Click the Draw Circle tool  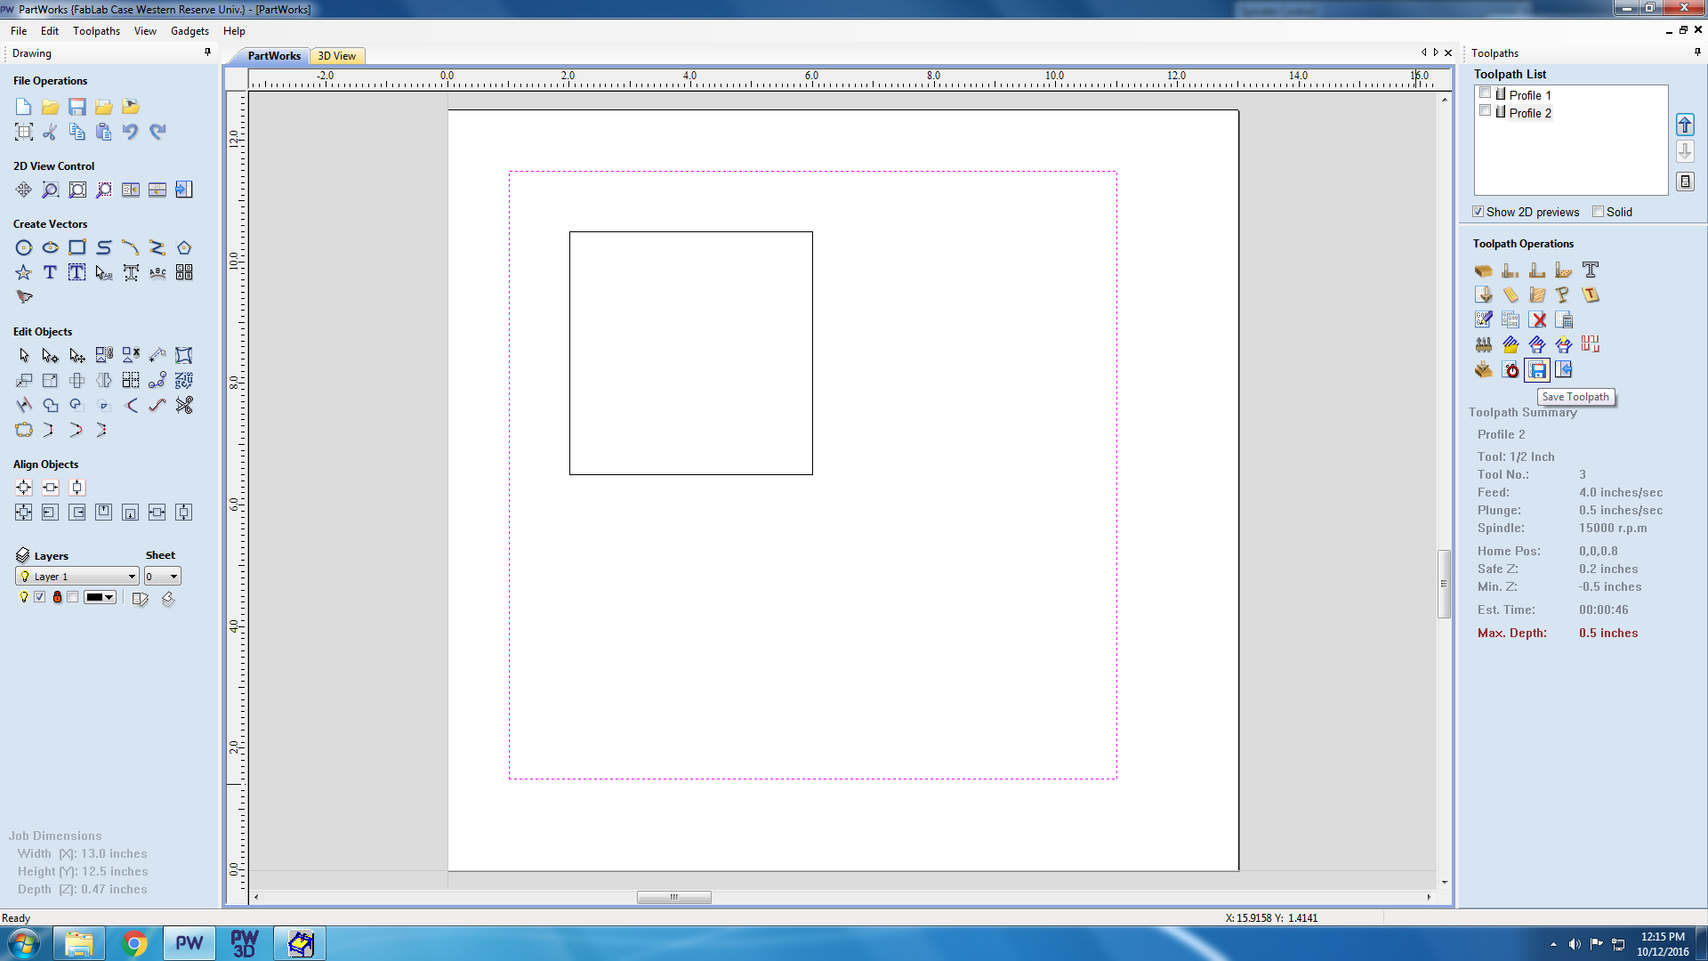(24, 248)
